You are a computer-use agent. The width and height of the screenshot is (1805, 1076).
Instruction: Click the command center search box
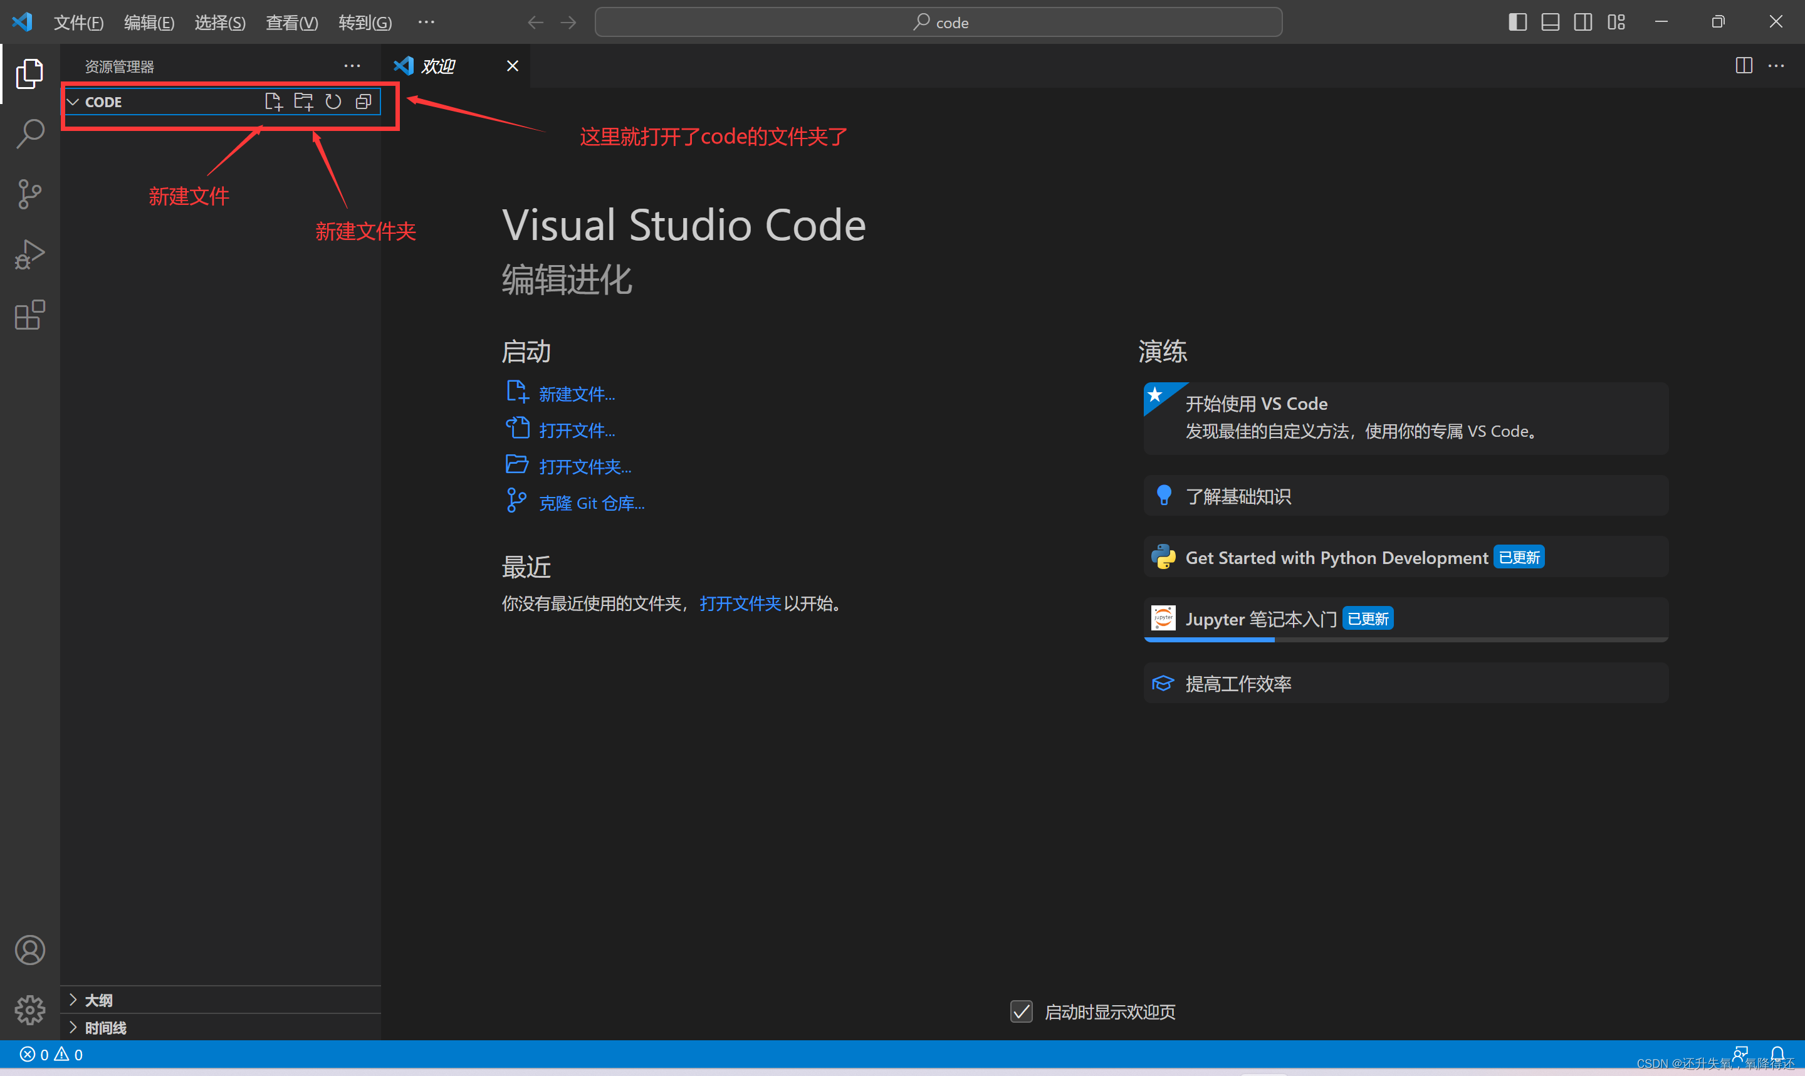point(938,23)
